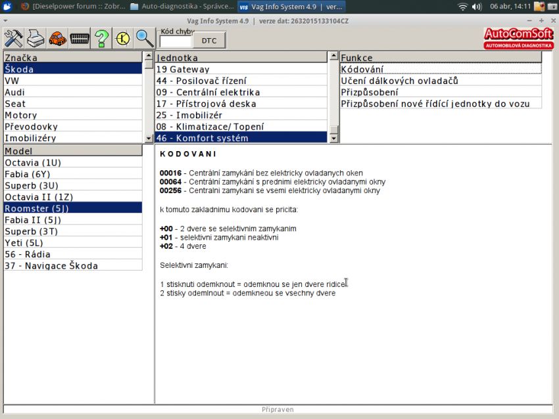Screen dimensions: 559x419
Task: Click the Jednotka column header
Action: pos(241,57)
